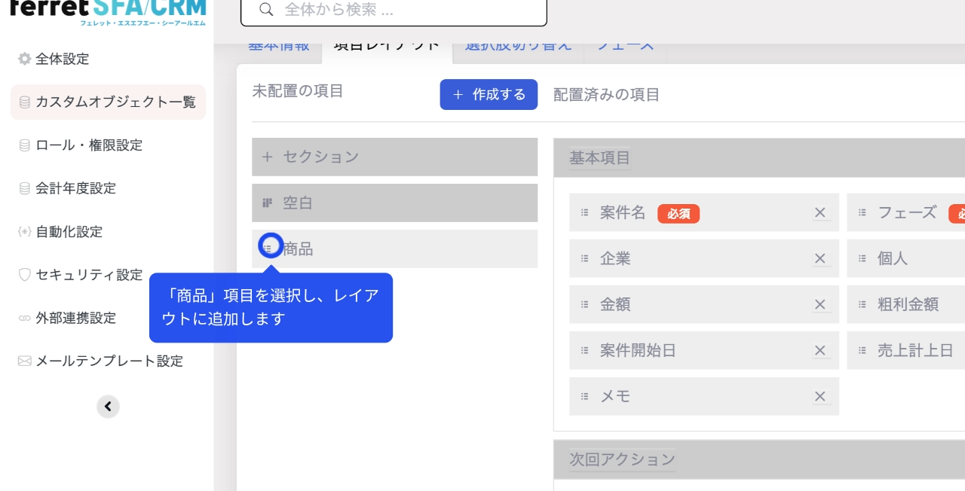The height and width of the screenshot is (491, 965).
Task: Select カスタムオブジェクト一覧 menu item
Action: pyautogui.click(x=108, y=102)
